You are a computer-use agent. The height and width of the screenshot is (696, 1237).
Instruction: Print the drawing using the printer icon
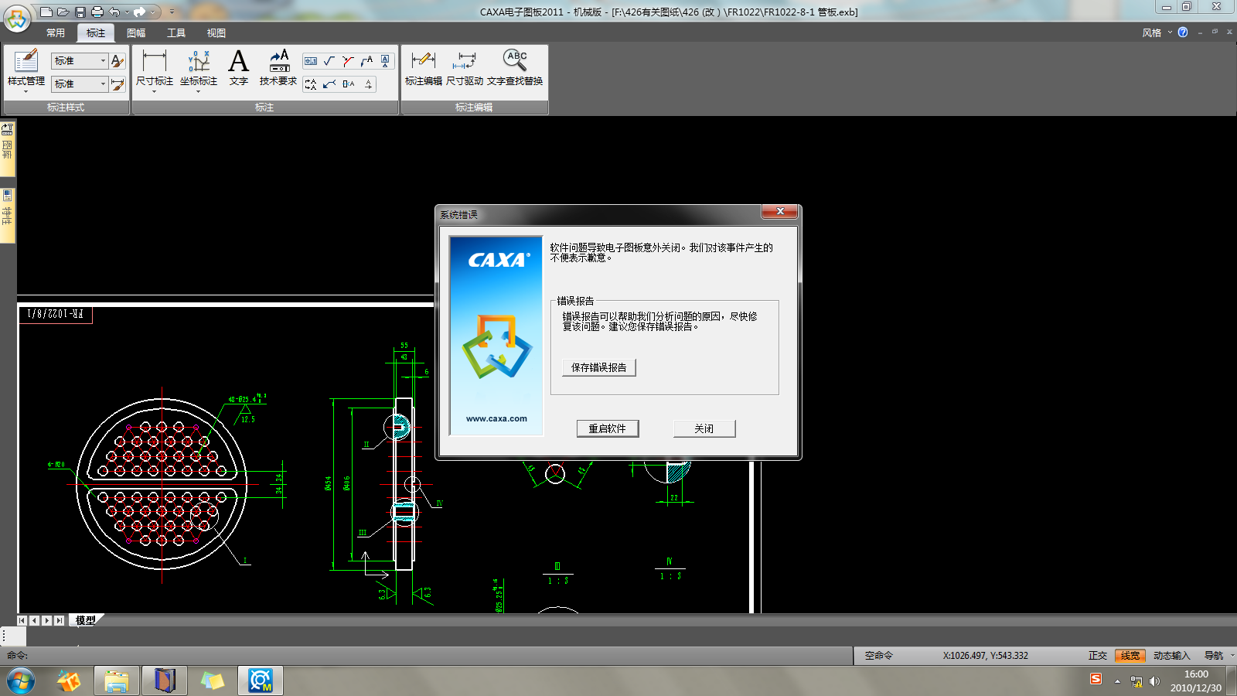click(x=97, y=12)
